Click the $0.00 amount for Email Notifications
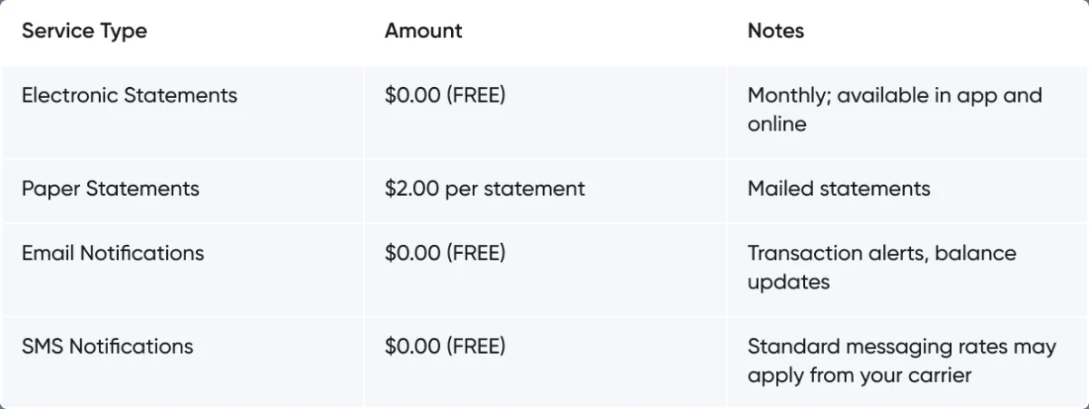This screenshot has height=409, width=1089. click(413, 253)
